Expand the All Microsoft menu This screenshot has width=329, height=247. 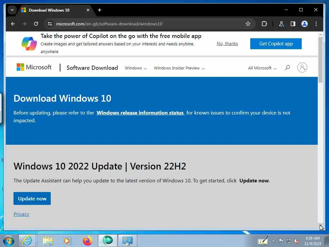[x=262, y=68]
